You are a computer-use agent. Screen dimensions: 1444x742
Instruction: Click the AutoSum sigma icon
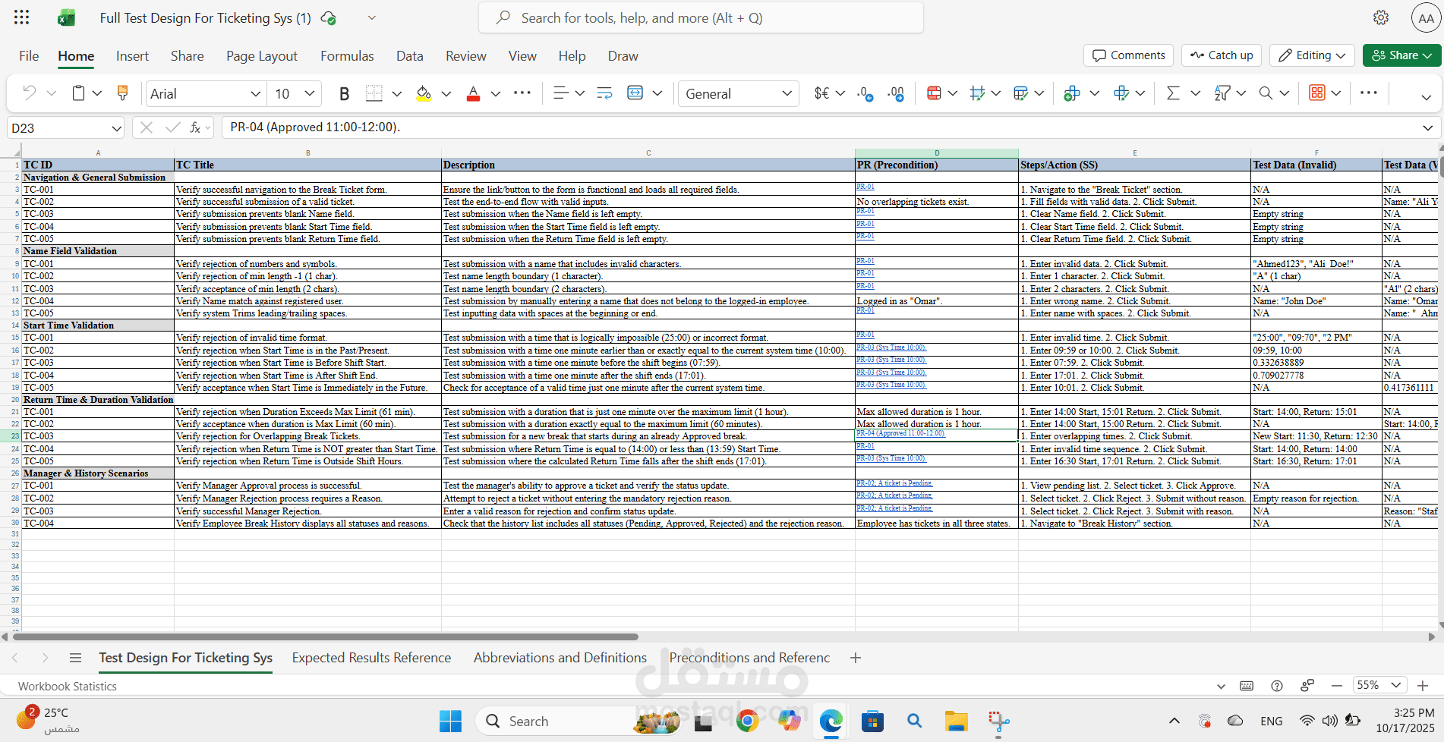coord(1172,93)
